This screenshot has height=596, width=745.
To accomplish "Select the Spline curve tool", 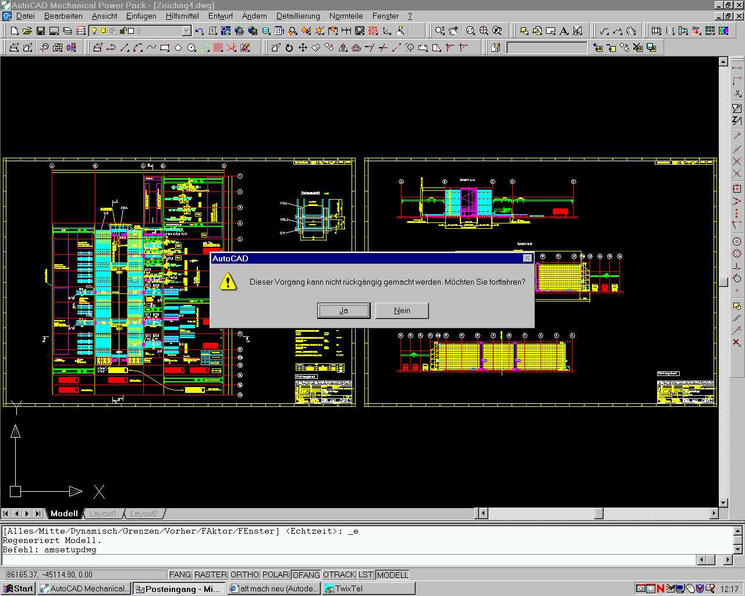I will 151,48.
